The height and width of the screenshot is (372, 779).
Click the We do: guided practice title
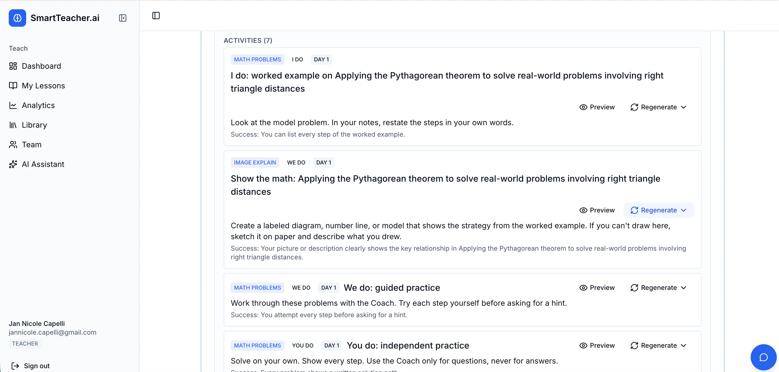pyautogui.click(x=392, y=288)
